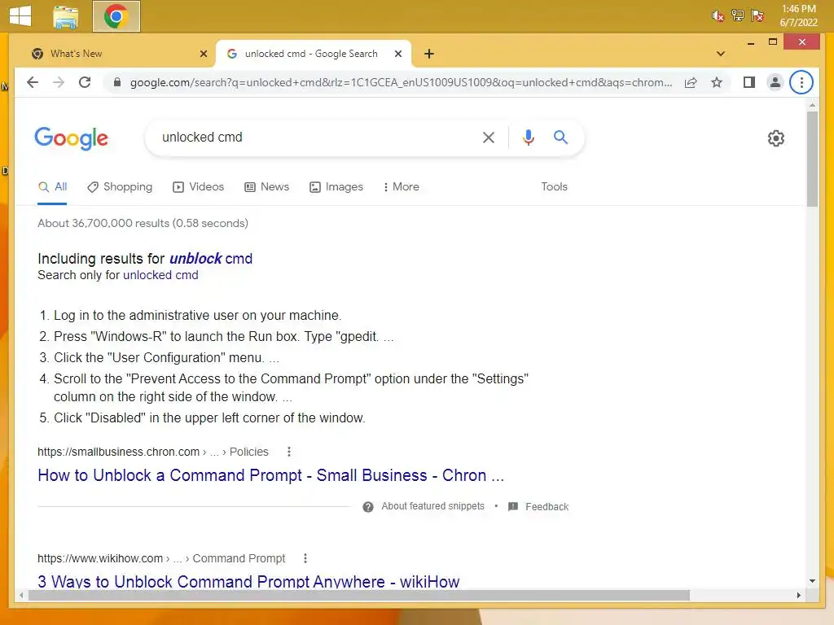Switch to Images results
The image size is (834, 625).
336,187
